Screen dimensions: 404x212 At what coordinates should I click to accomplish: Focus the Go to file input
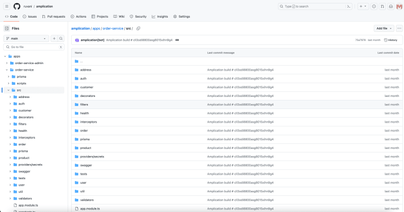(34, 47)
